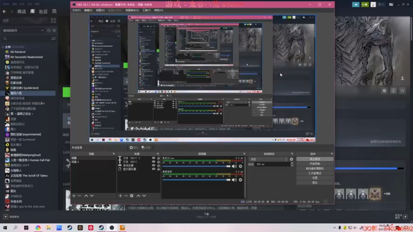Image resolution: width=413 pixels, height=232 pixels.
Task: Open Windows taskbar search
Action: pyautogui.click(x=15, y=228)
